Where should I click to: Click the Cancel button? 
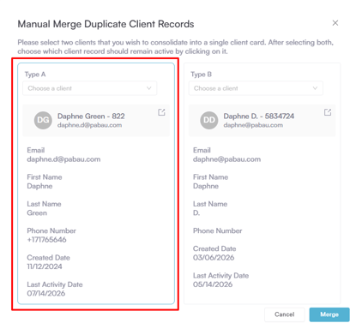coord(285,314)
